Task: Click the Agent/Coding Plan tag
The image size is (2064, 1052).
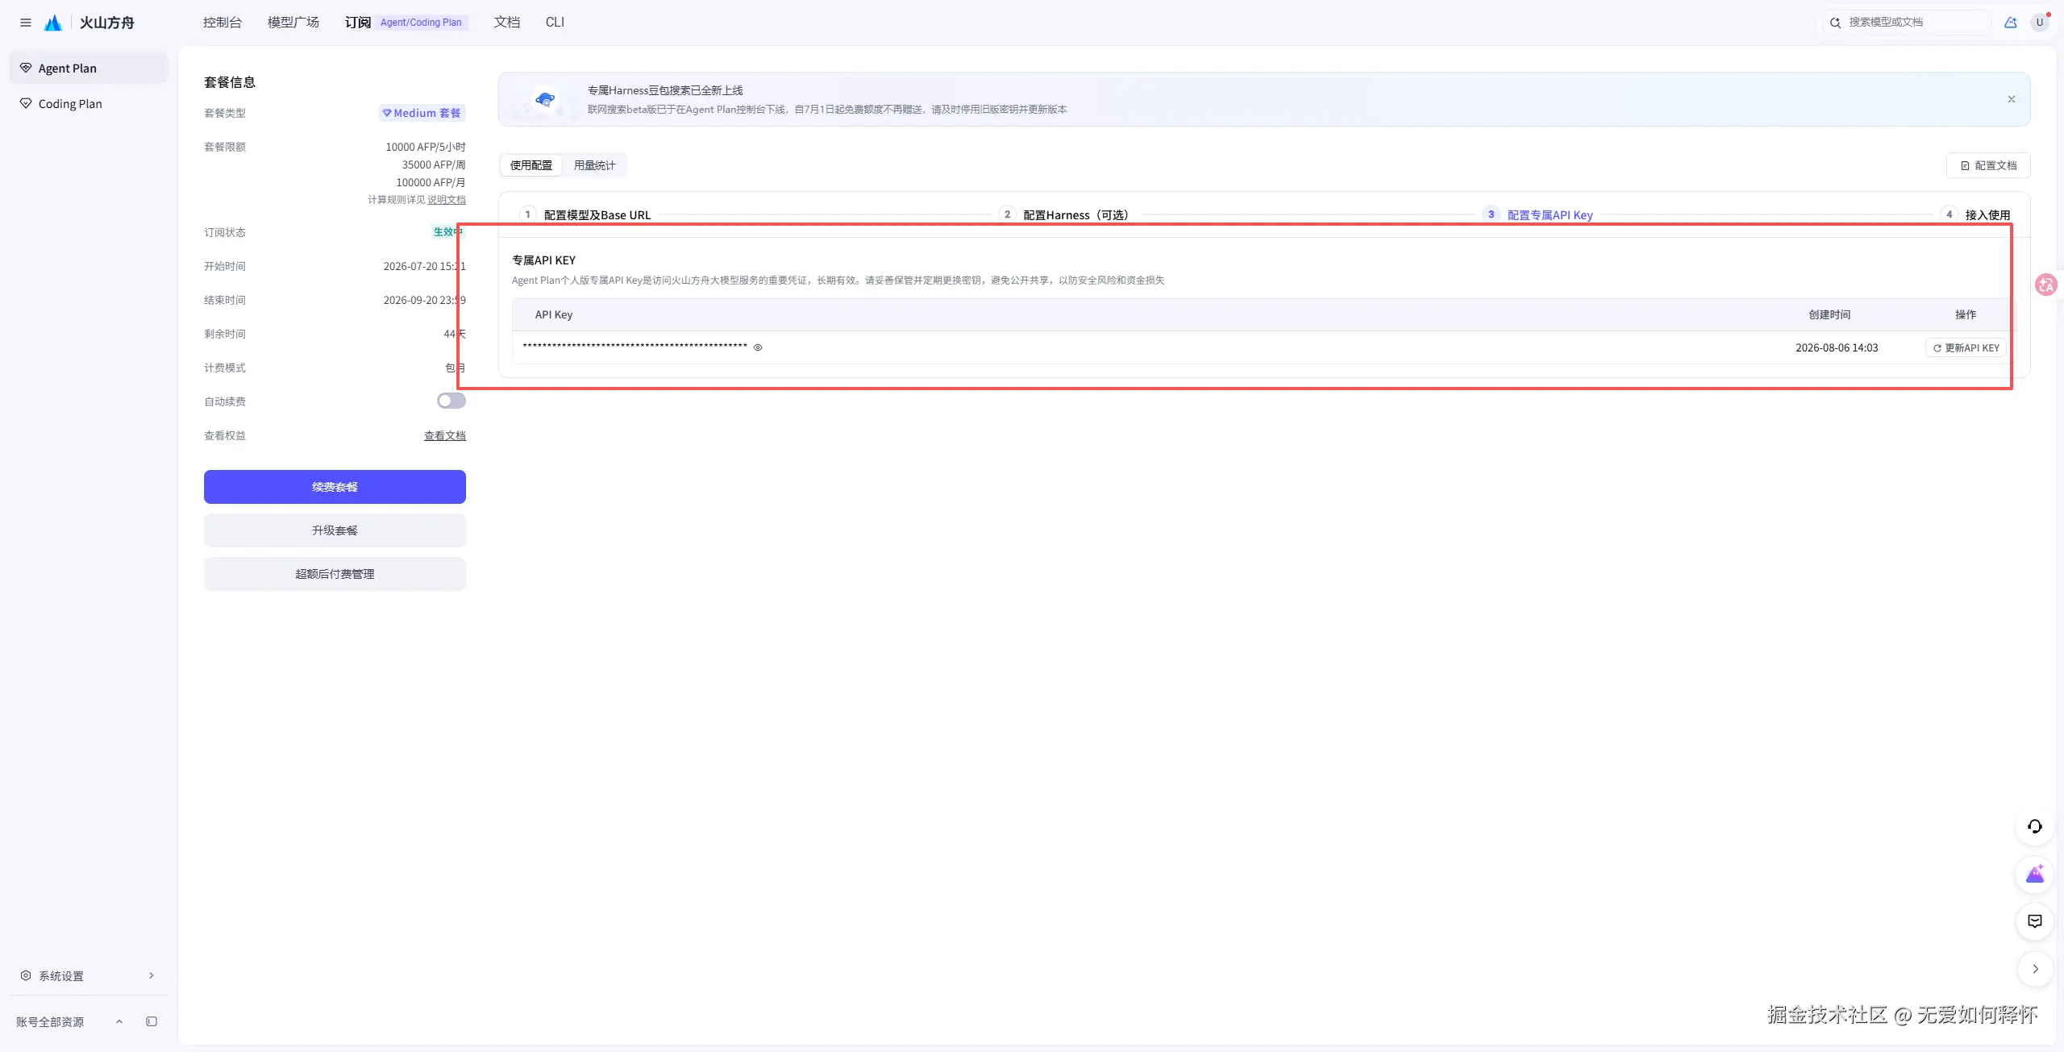Action: (x=421, y=23)
